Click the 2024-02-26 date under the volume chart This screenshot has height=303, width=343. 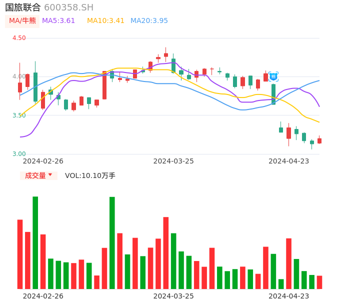[x=43, y=296]
